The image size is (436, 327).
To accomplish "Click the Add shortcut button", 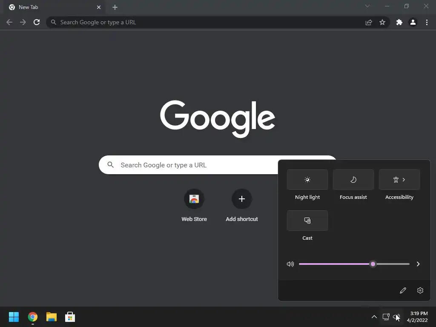I will click(x=242, y=205).
